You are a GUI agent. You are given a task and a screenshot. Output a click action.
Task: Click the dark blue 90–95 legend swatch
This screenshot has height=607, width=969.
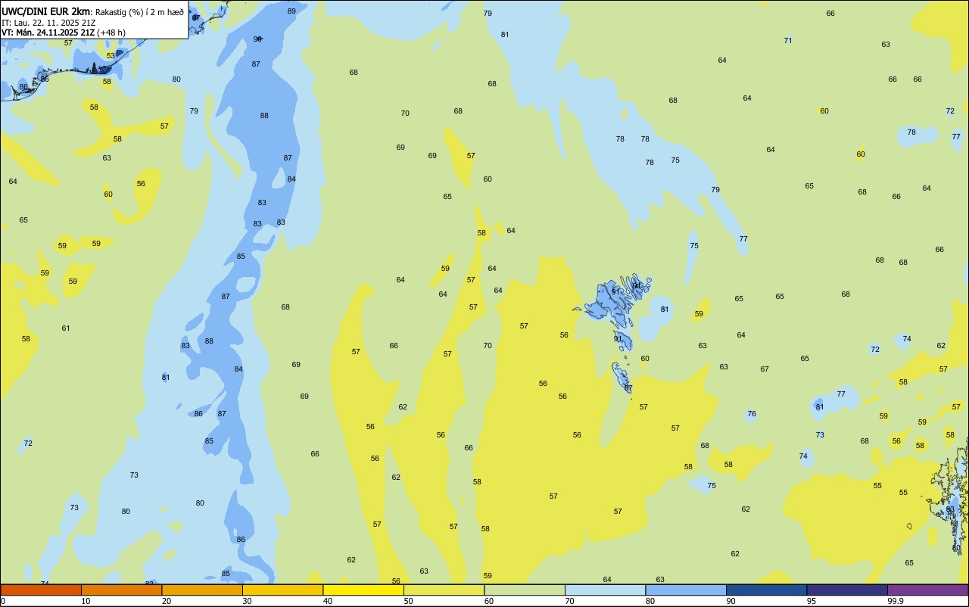pyautogui.click(x=766, y=590)
